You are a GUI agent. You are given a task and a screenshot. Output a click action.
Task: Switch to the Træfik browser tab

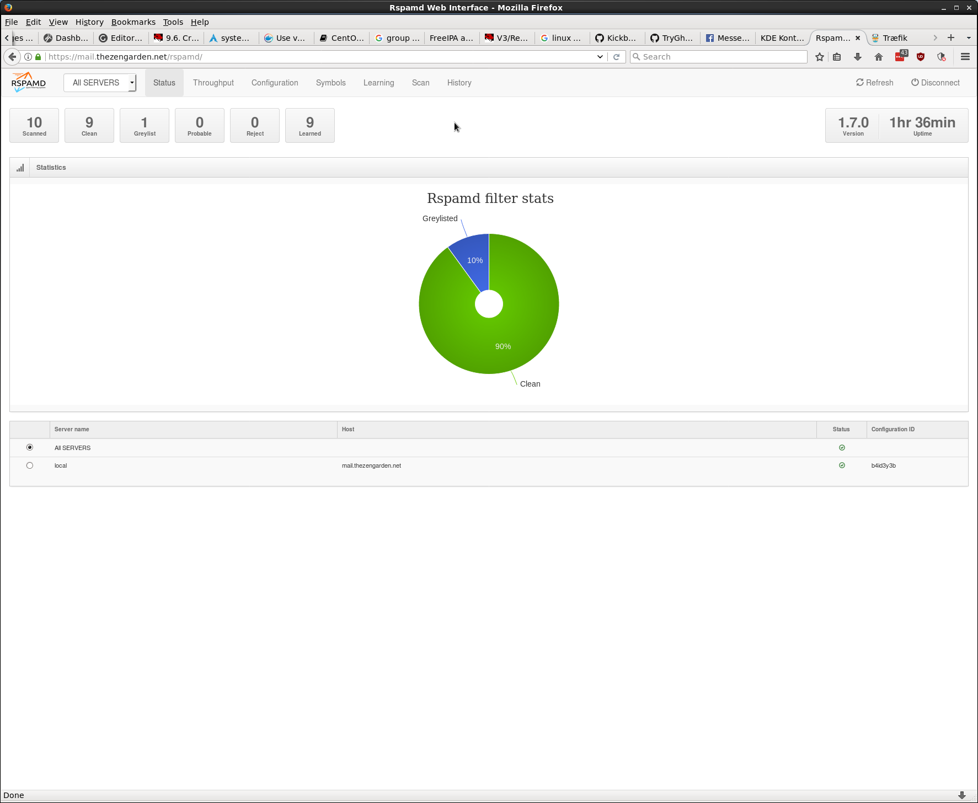(x=894, y=38)
